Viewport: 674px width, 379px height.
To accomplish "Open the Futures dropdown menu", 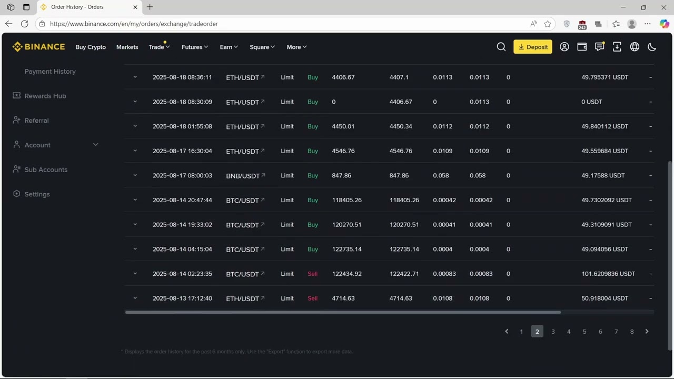I will (x=195, y=47).
